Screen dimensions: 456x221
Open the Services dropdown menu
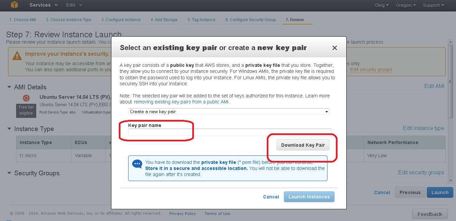click(43, 5)
